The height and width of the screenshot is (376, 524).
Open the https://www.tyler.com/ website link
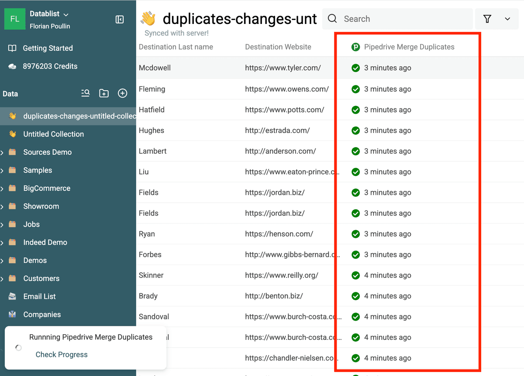(283, 68)
